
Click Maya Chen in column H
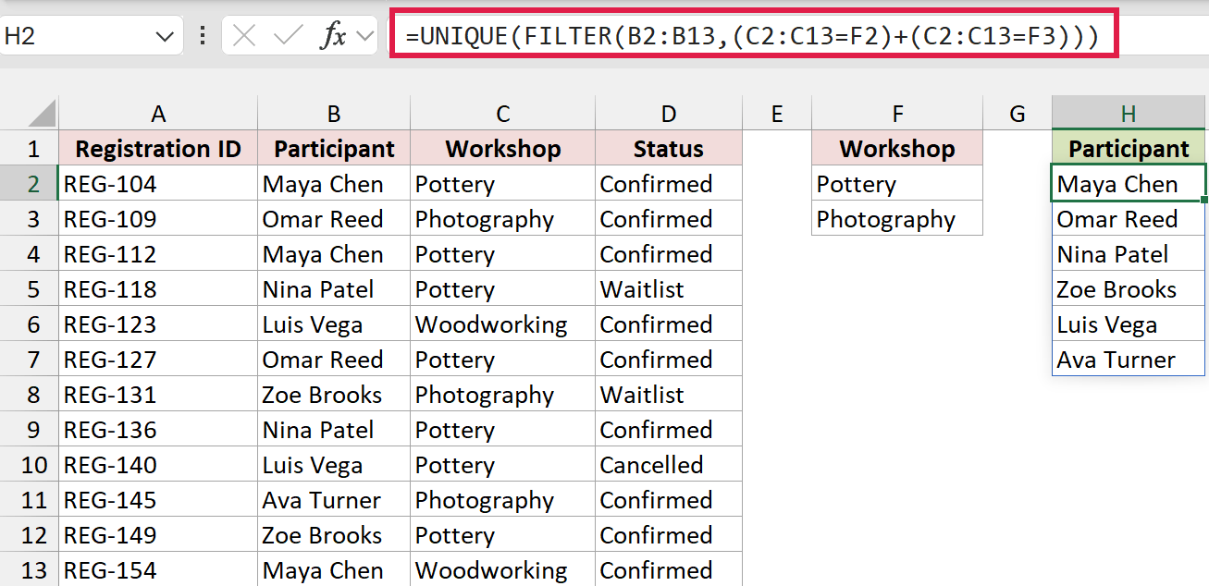(x=1129, y=184)
